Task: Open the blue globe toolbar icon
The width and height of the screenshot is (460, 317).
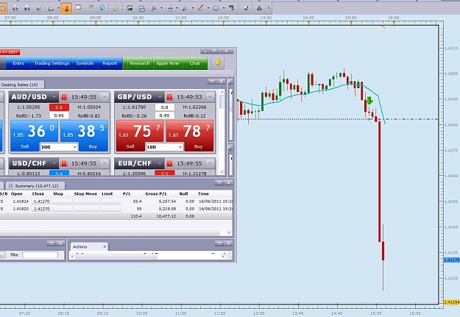Action: click(102, 7)
